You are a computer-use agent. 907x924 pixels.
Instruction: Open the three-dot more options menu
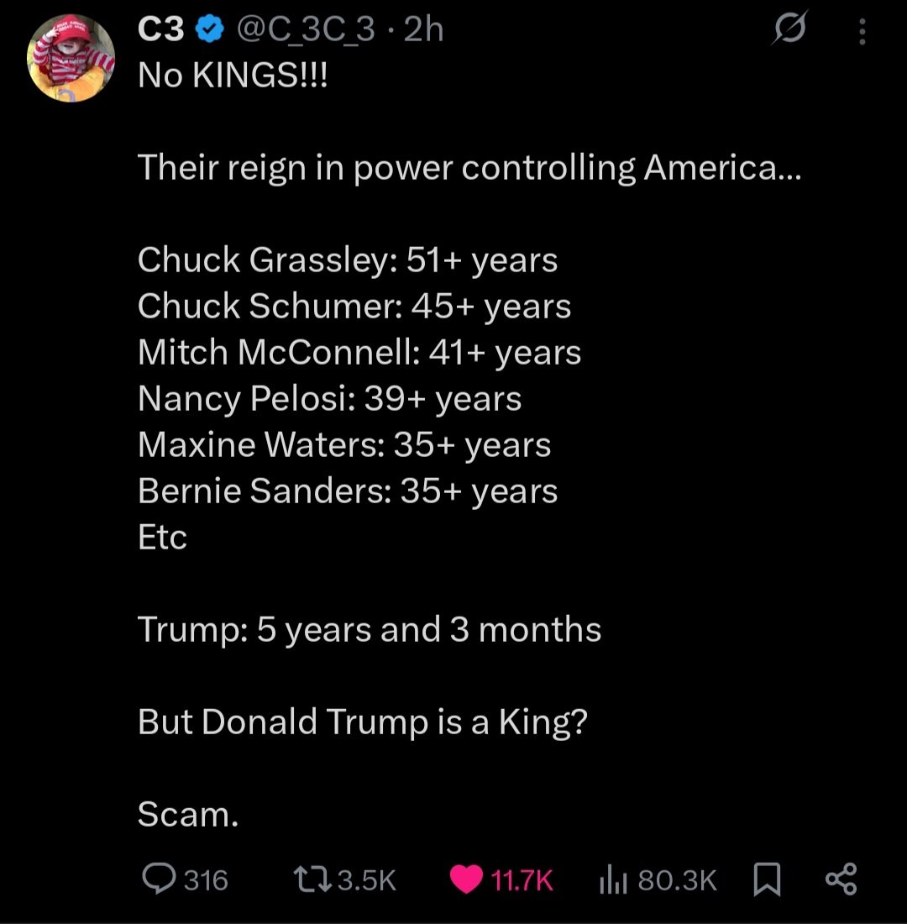(861, 34)
